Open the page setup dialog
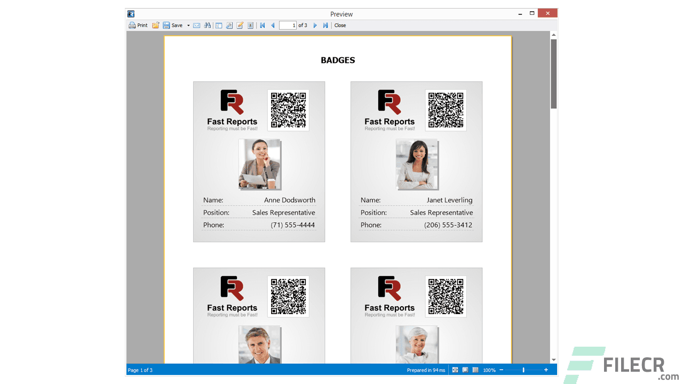Image resolution: width=683 pixels, height=384 pixels. (229, 25)
